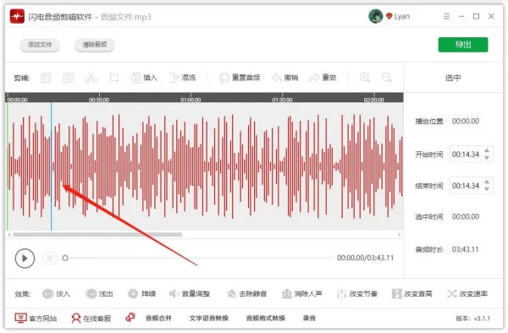The height and width of the screenshot is (333, 508).
Task: Increase 结束时间 with the up arrow
Action: [x=487, y=182]
